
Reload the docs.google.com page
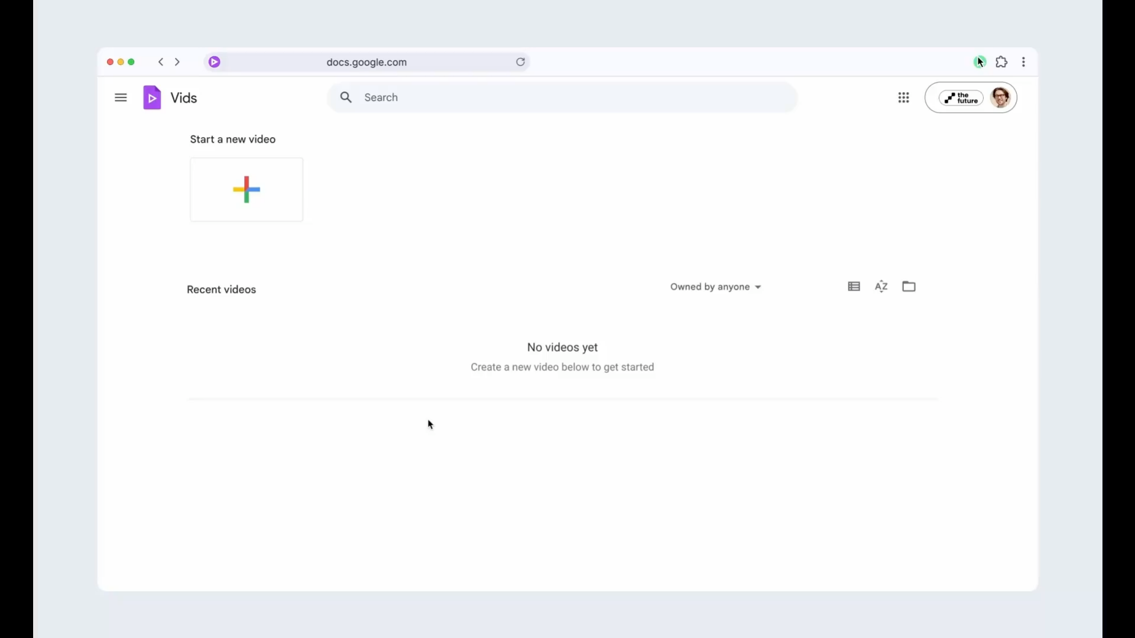520,62
